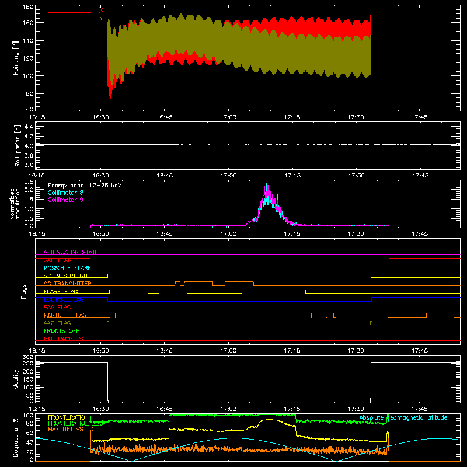Click the 17:45 label under the Quality plot

(419, 409)
